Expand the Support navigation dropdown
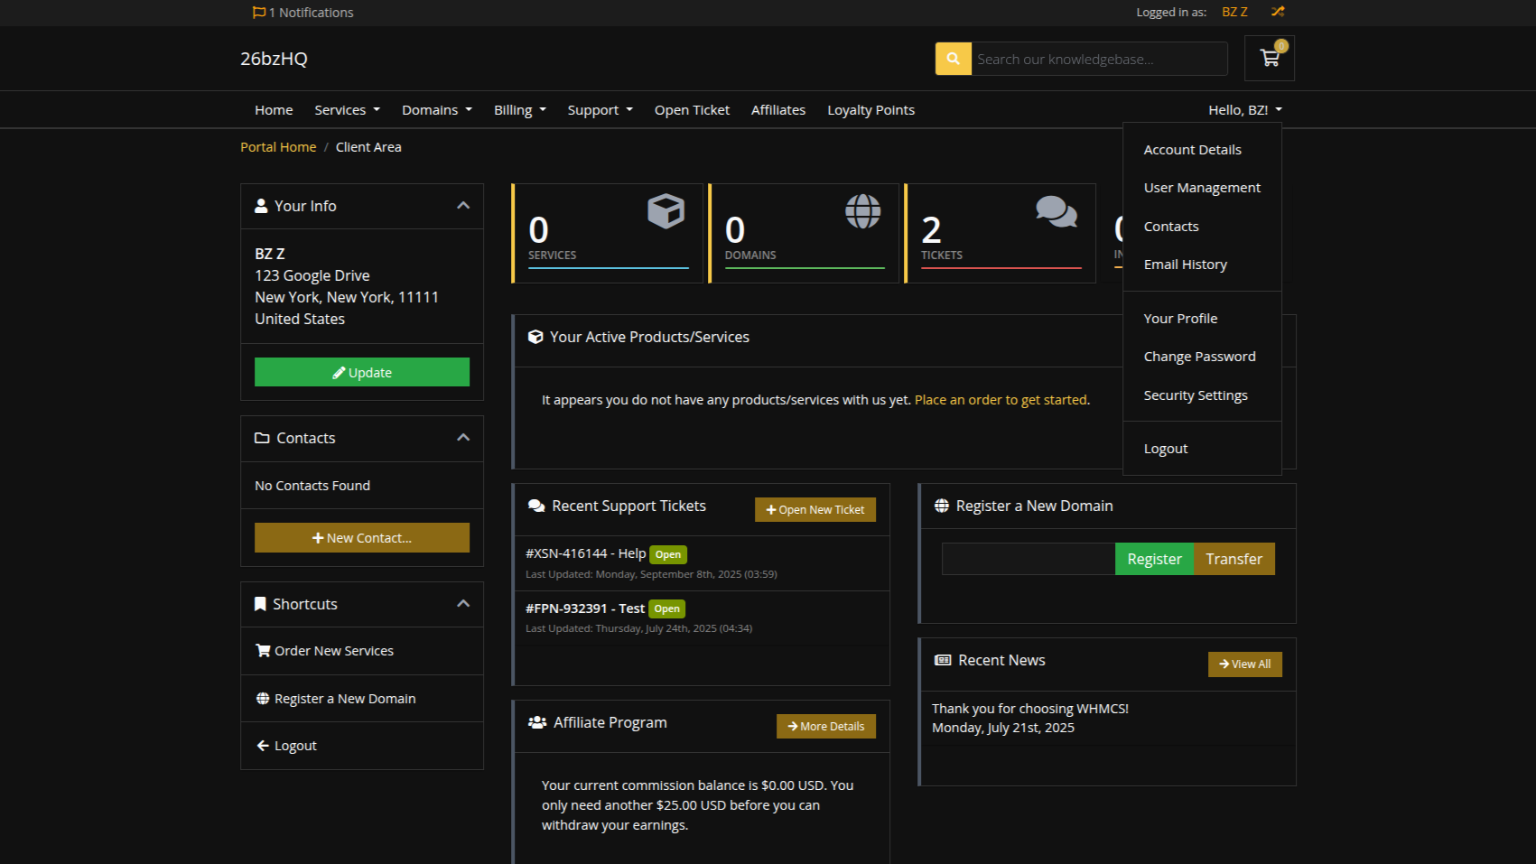1536x864 pixels. click(x=600, y=110)
